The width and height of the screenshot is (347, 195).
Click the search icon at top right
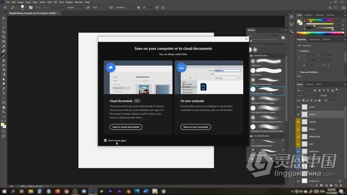click(330, 8)
